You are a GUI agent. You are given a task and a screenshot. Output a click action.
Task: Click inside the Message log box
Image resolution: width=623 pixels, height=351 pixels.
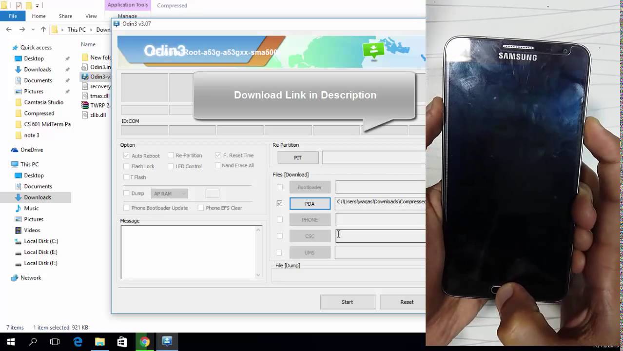(x=191, y=252)
